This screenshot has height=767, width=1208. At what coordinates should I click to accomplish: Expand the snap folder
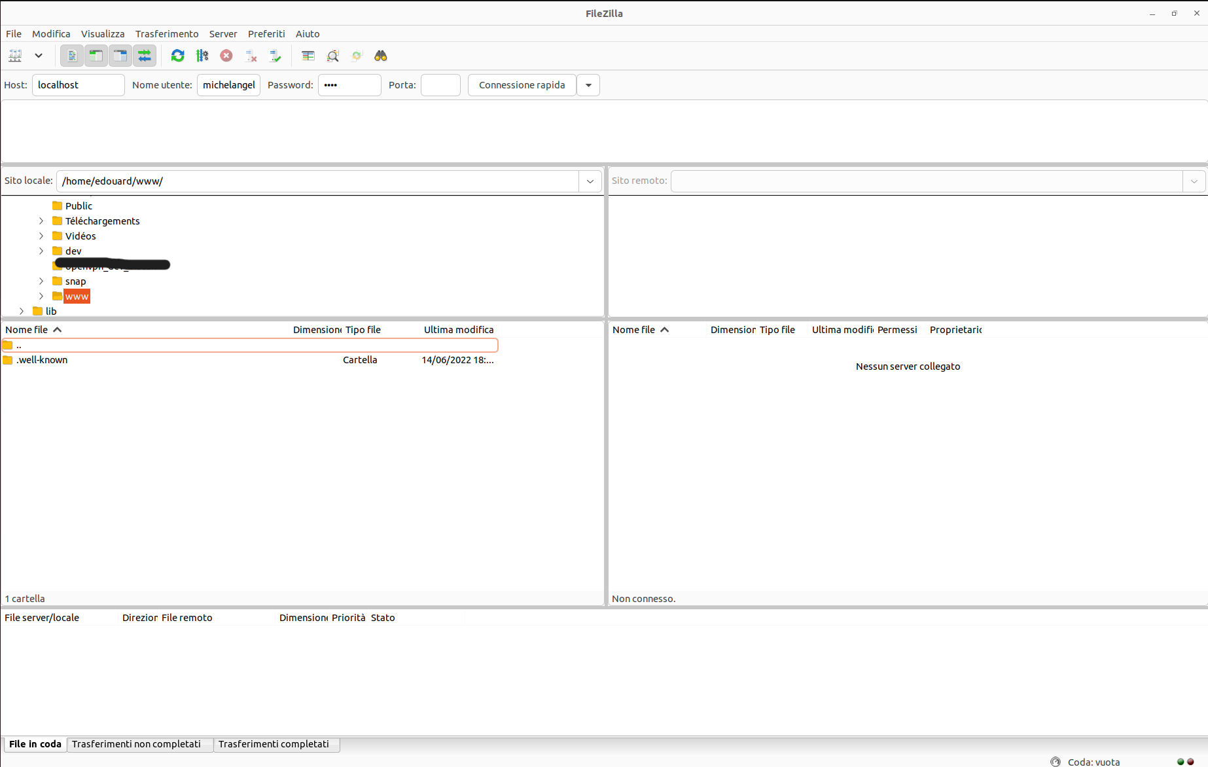[41, 281]
